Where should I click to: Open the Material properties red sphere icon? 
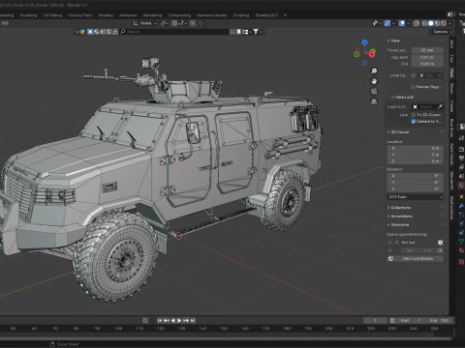tap(461, 250)
